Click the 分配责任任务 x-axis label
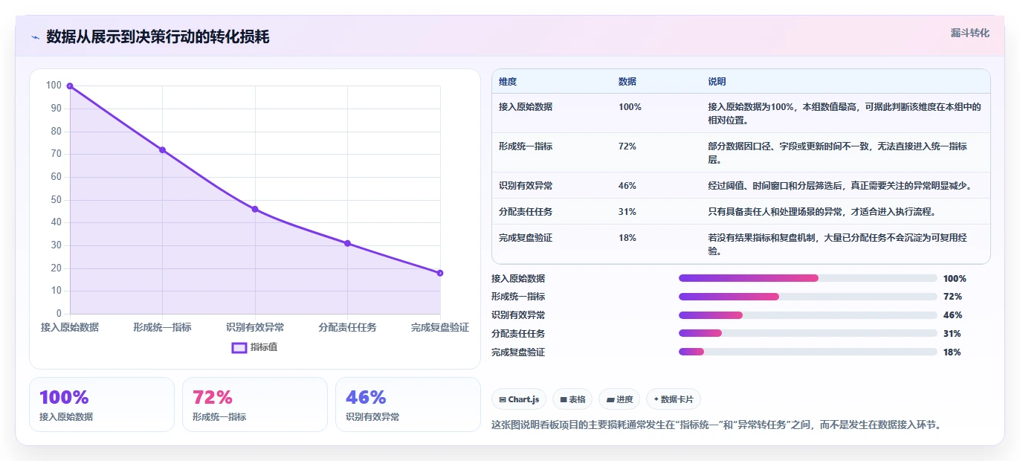The image size is (1020, 461). pyautogui.click(x=347, y=327)
